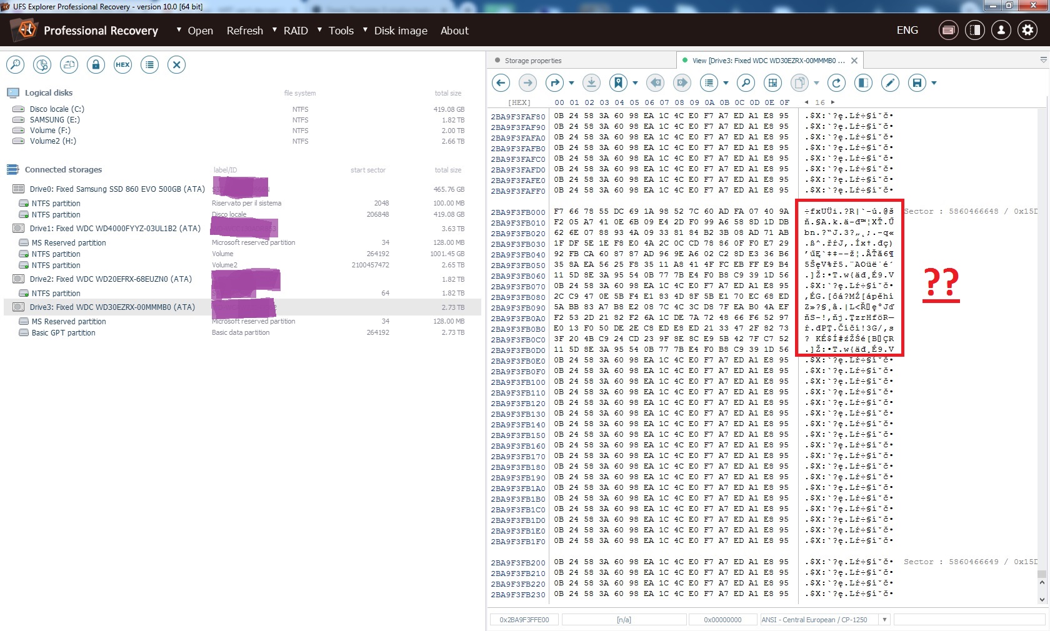Click the magnifier search icon in the hex viewer
The height and width of the screenshot is (631, 1050).
click(746, 82)
